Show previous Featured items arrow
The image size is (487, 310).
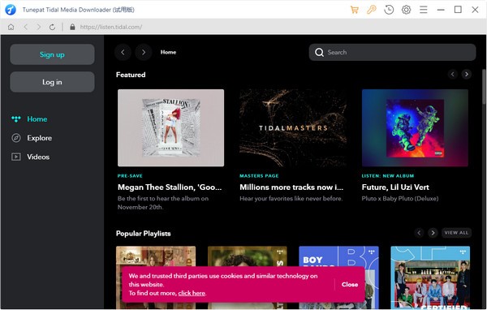tap(453, 74)
